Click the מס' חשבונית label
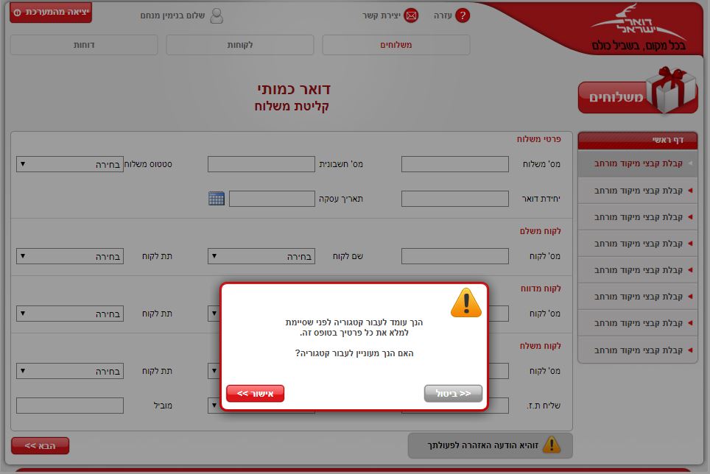 click(341, 164)
